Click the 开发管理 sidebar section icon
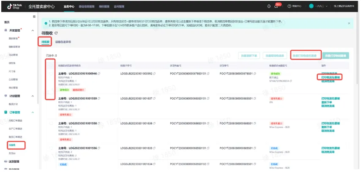Viewport: 361px width, 172px height. 6,30
